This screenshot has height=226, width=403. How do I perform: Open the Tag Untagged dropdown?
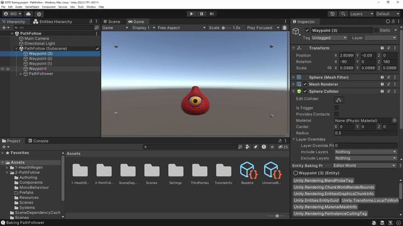tap(329, 38)
